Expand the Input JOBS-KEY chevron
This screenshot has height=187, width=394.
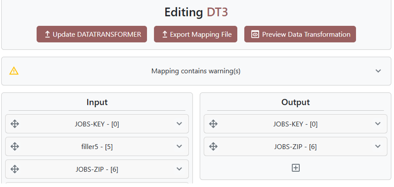tap(179, 124)
